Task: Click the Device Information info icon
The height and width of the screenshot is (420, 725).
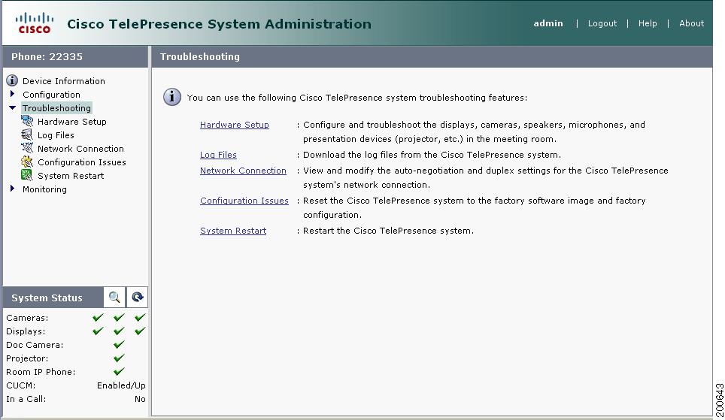Action: click(x=12, y=80)
